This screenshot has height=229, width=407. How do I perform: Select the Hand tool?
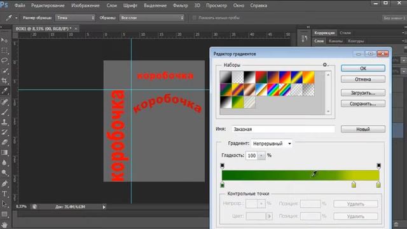coord(4,225)
